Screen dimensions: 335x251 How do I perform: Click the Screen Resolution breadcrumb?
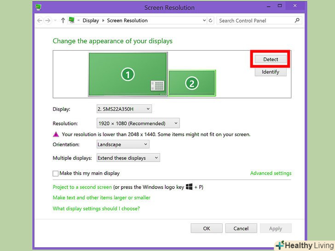click(x=127, y=21)
